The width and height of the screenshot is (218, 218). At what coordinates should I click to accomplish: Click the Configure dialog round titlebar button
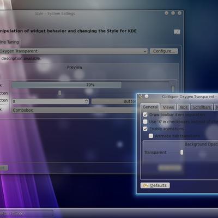(x=147, y=96)
